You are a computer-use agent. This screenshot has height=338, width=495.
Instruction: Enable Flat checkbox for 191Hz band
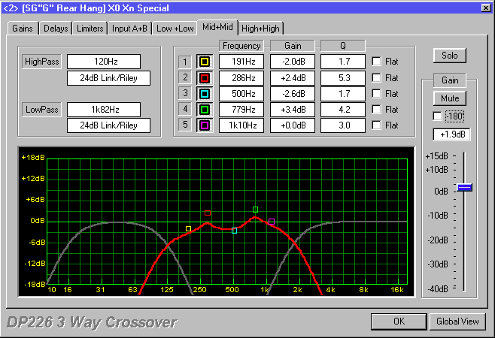(376, 61)
